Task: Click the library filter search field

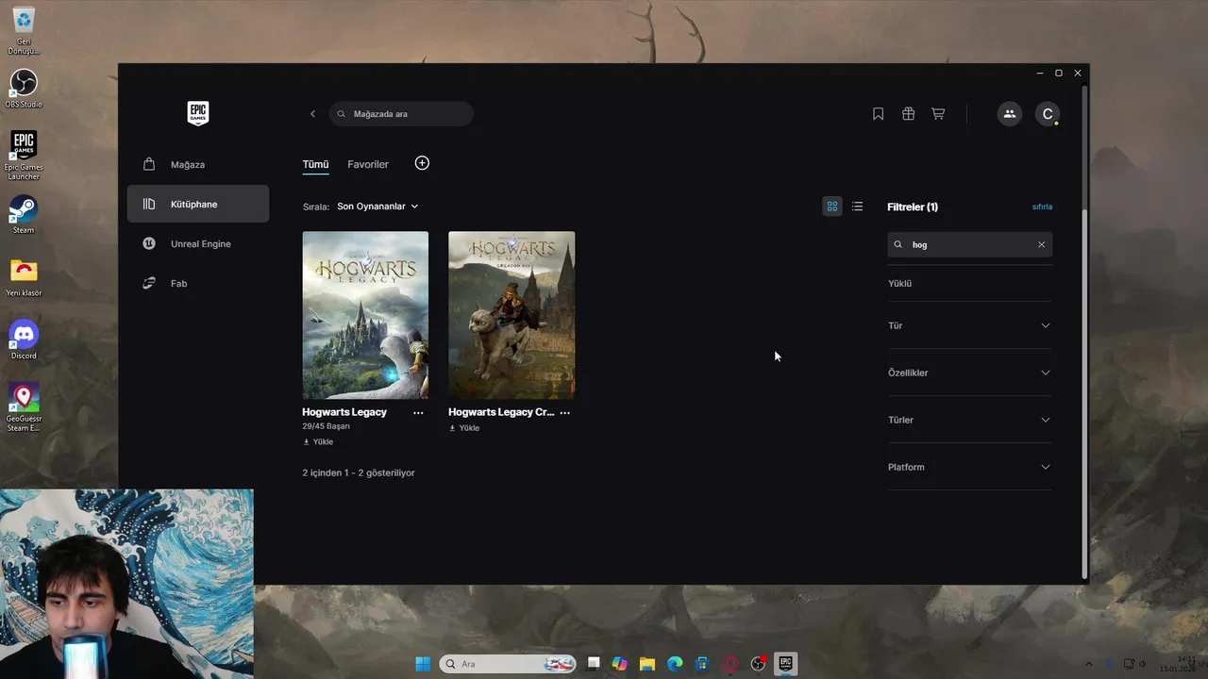Action: coord(969,244)
